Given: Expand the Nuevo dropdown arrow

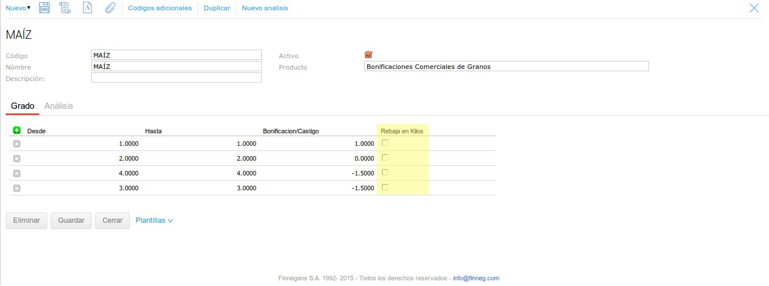Looking at the screenshot, I should [x=28, y=8].
